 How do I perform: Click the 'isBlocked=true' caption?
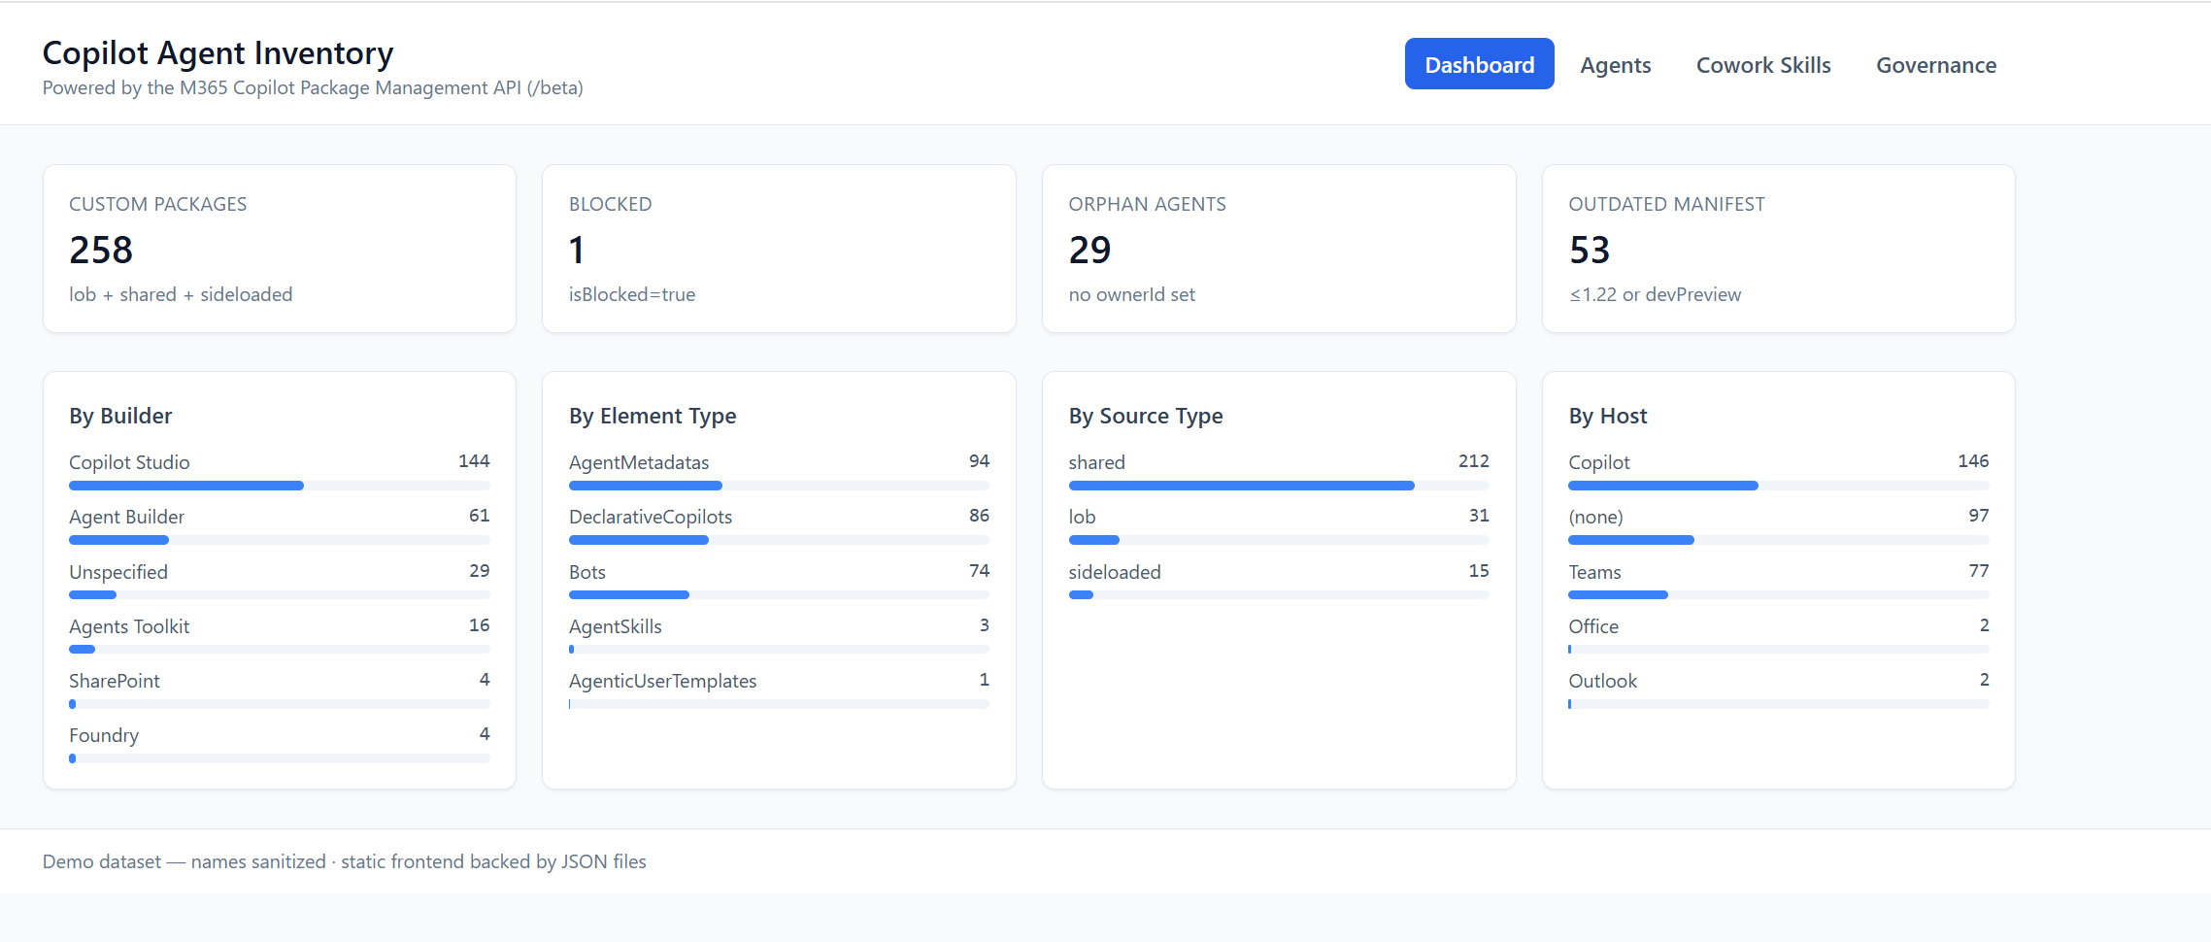(x=632, y=294)
